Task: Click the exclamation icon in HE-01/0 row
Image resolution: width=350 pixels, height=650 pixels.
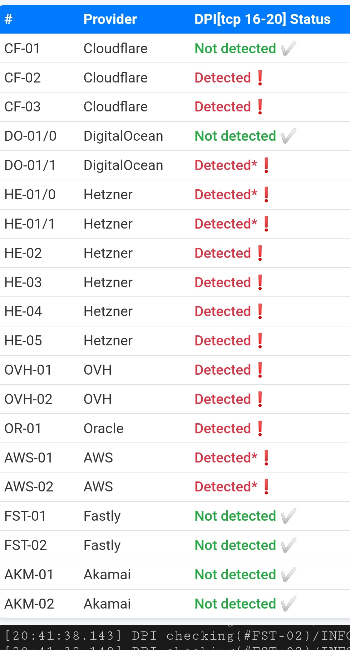Action: point(266,195)
